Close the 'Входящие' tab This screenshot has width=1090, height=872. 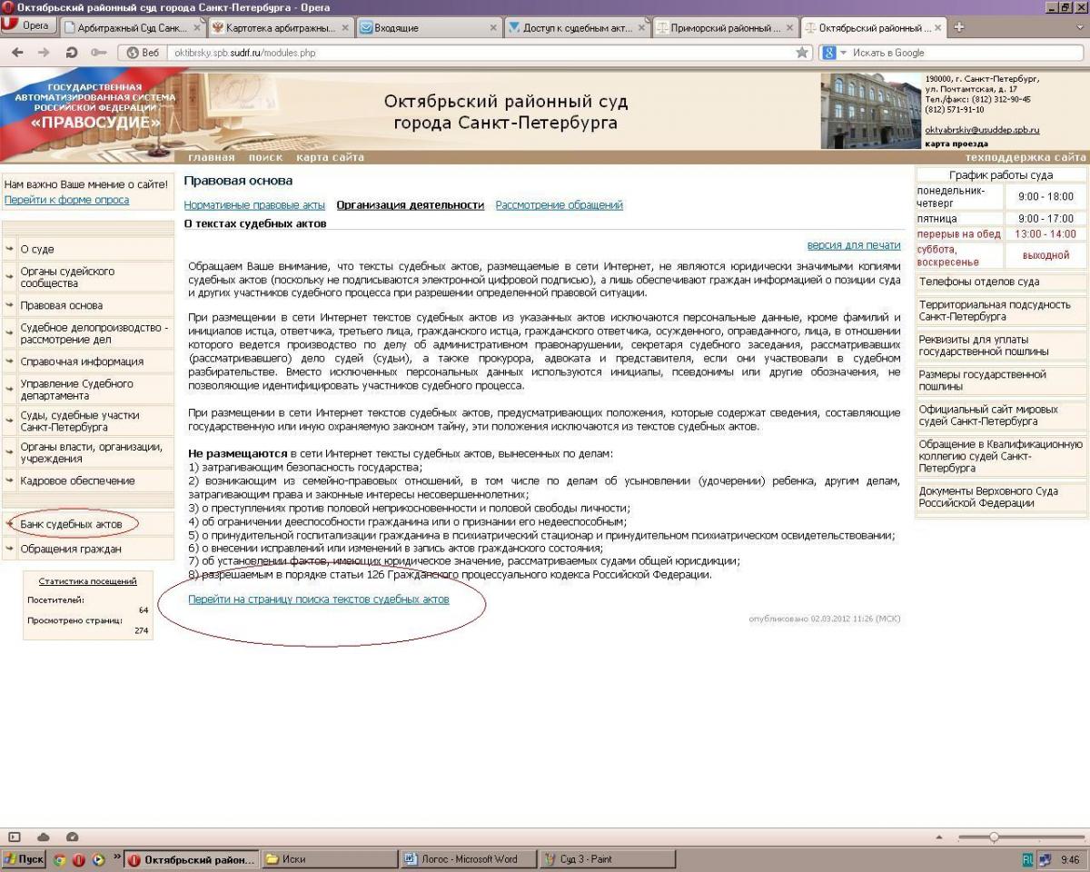coord(494,28)
